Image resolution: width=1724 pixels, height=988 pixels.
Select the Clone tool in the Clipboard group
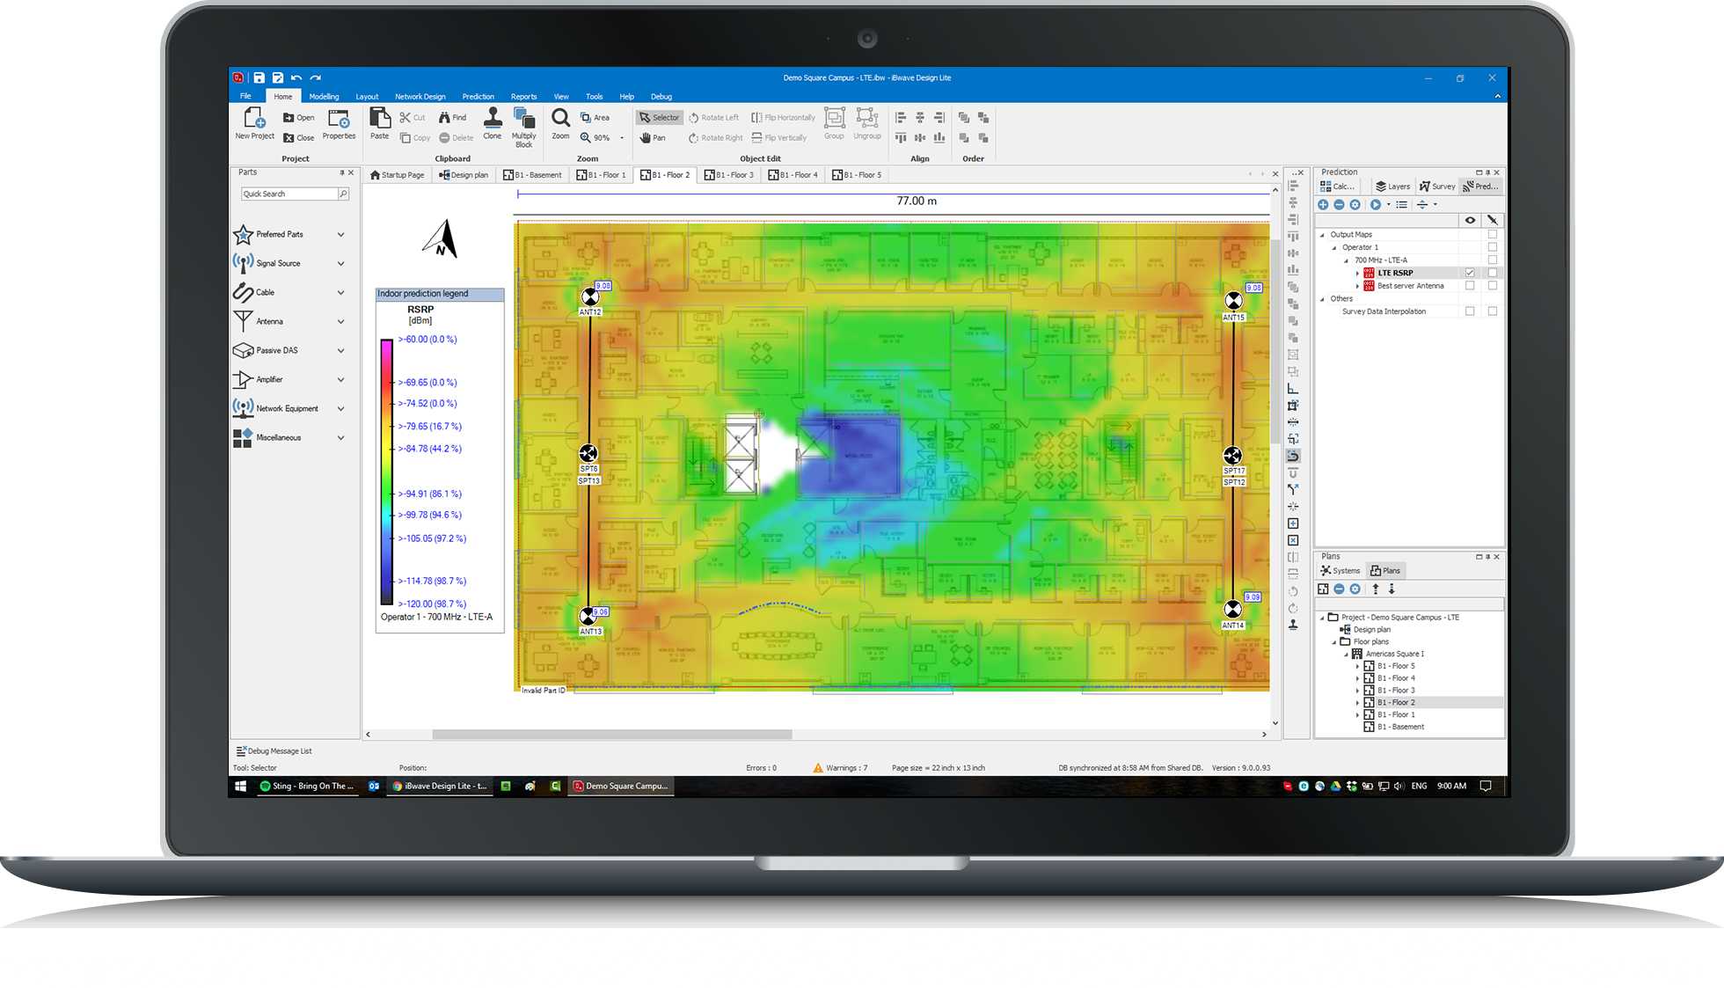(493, 123)
